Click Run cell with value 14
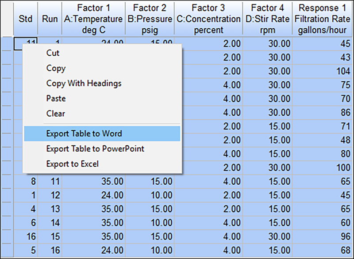Image resolution: width=354 pixels, height=259 pixels. point(50,223)
